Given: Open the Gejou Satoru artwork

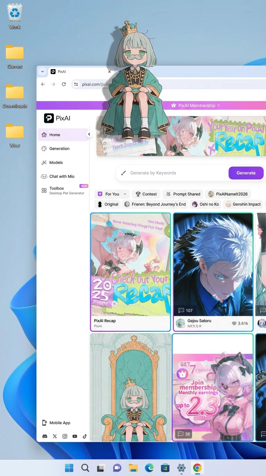Looking at the screenshot, I should [213, 264].
